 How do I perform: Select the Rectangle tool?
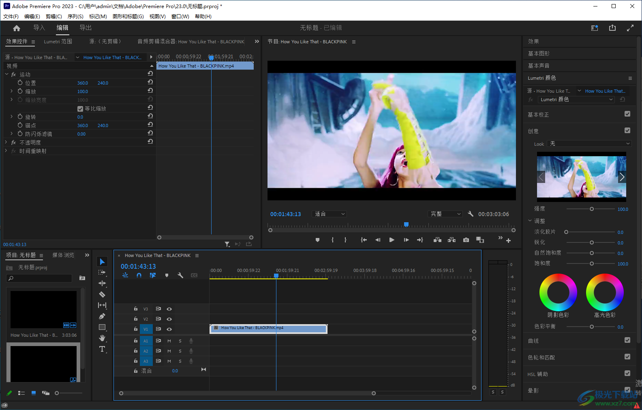(102, 327)
